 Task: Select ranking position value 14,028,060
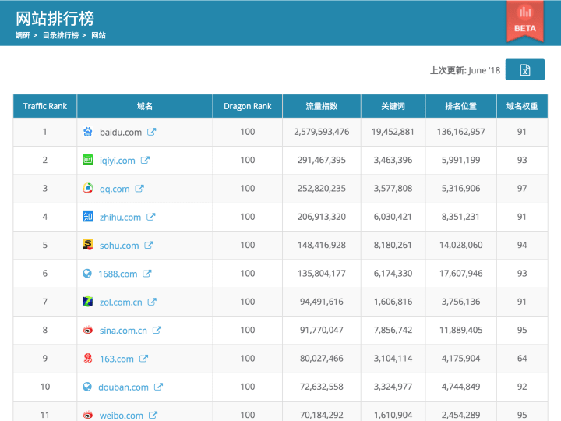point(460,245)
